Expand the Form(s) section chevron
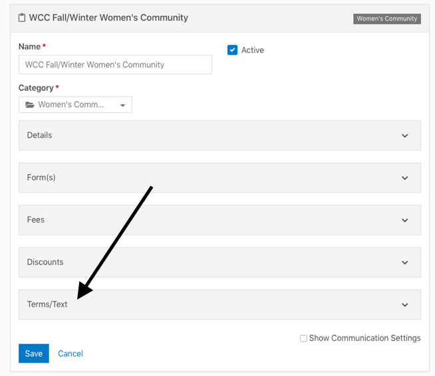Viewport: 435px width, 376px height. point(405,178)
